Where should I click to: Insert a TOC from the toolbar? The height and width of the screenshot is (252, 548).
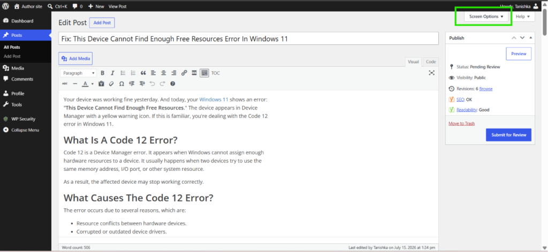tap(216, 73)
